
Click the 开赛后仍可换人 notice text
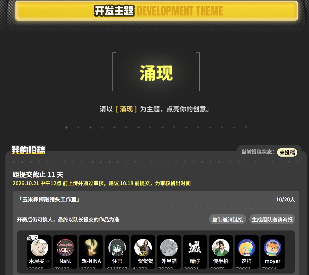pos(68,219)
